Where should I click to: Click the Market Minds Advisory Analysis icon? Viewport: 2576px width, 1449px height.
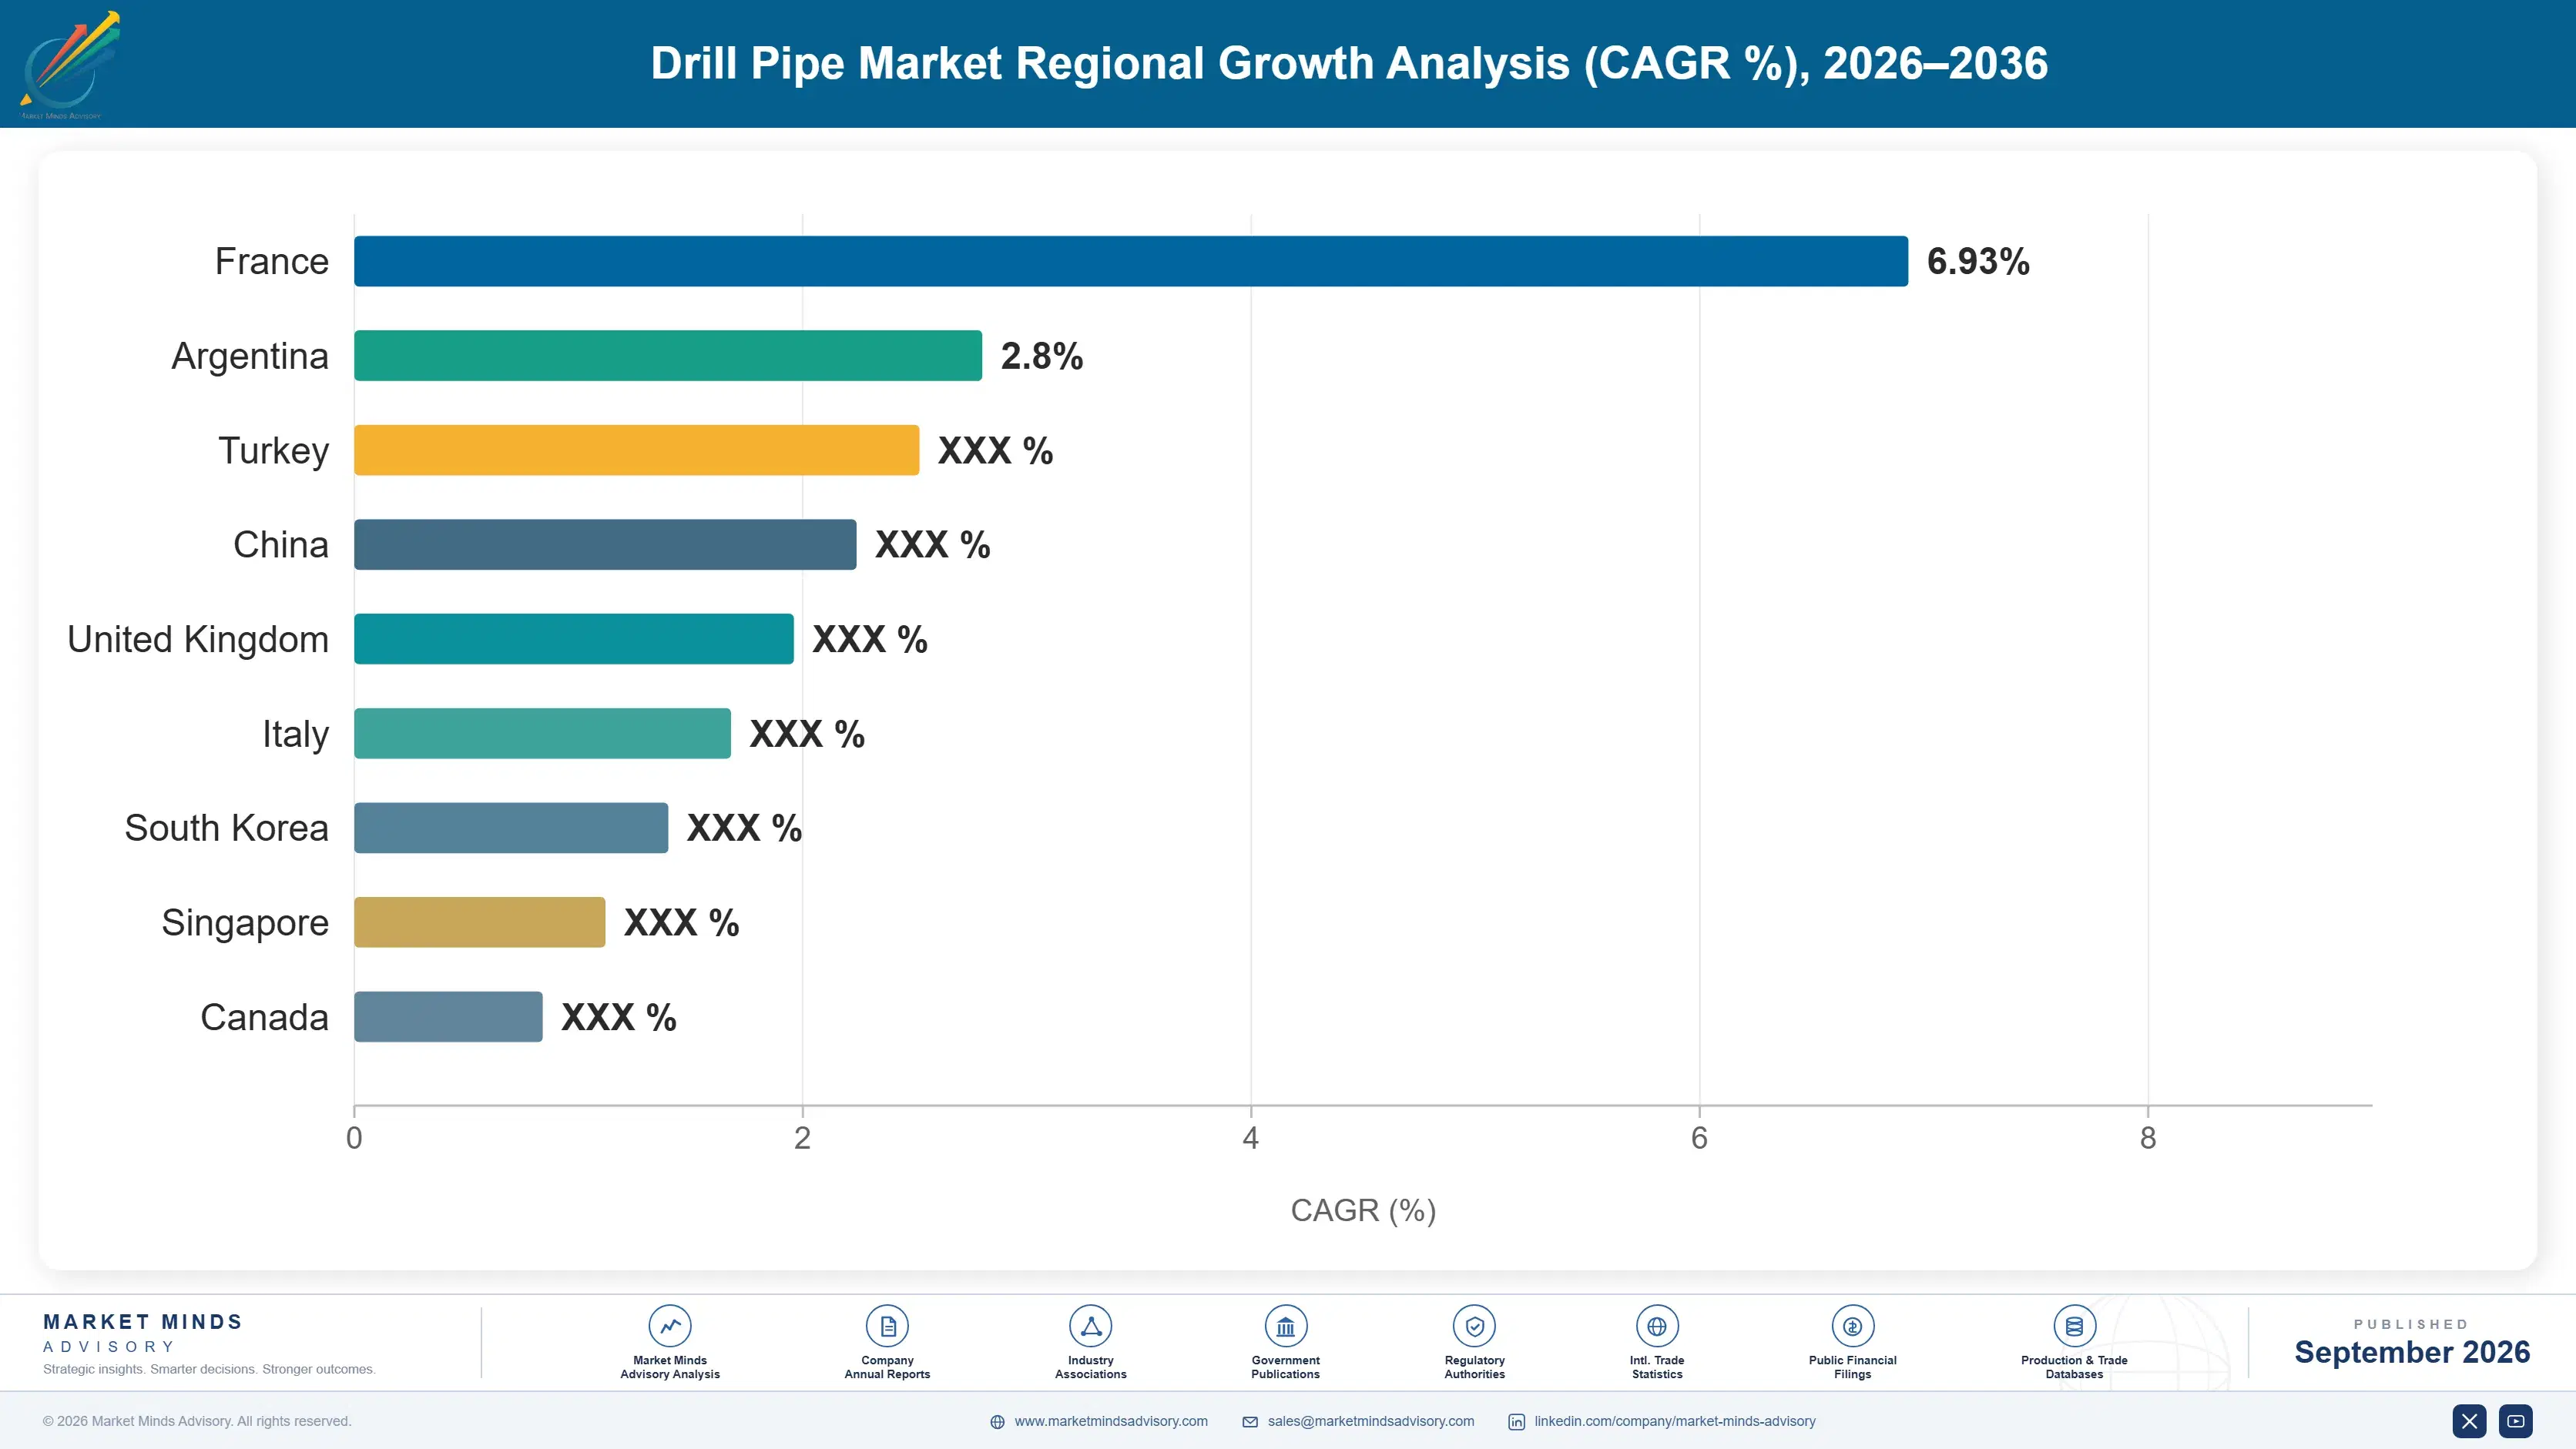point(670,1326)
